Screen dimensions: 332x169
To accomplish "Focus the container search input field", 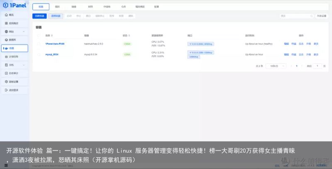I will (x=296, y=16).
